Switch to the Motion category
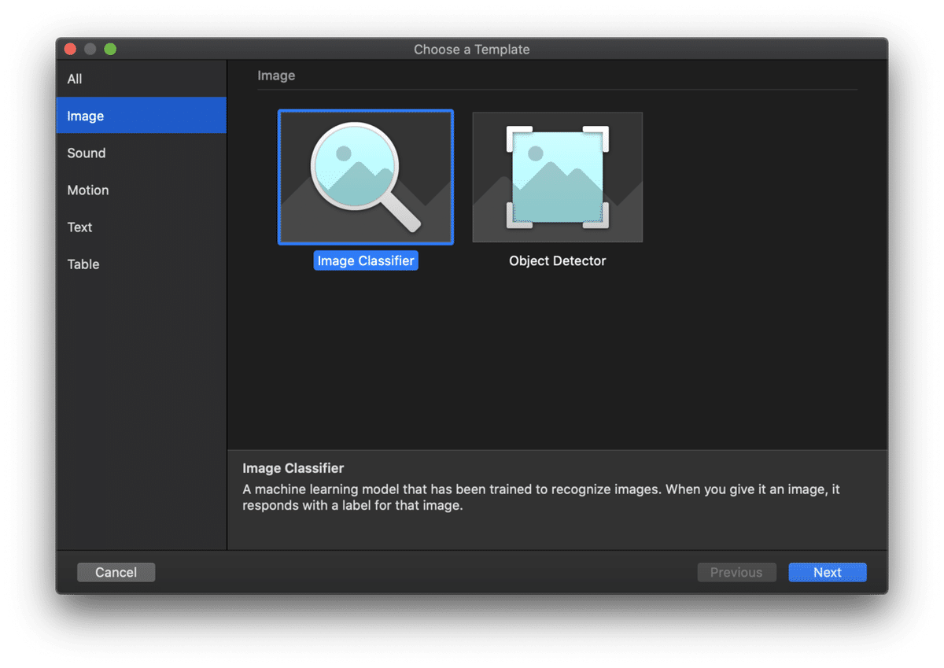 pyautogui.click(x=142, y=190)
